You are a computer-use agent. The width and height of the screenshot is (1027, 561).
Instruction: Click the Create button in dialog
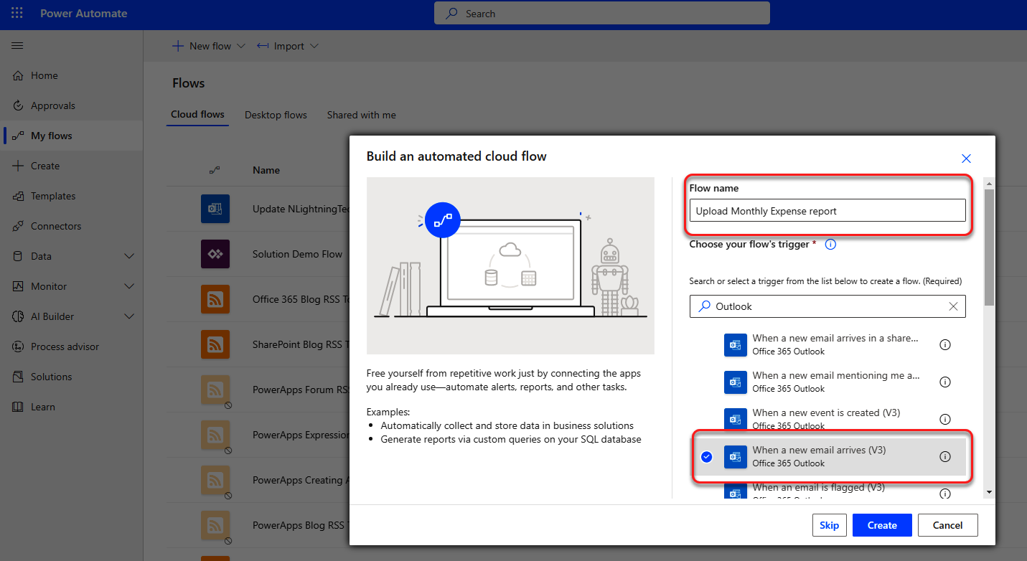point(882,525)
